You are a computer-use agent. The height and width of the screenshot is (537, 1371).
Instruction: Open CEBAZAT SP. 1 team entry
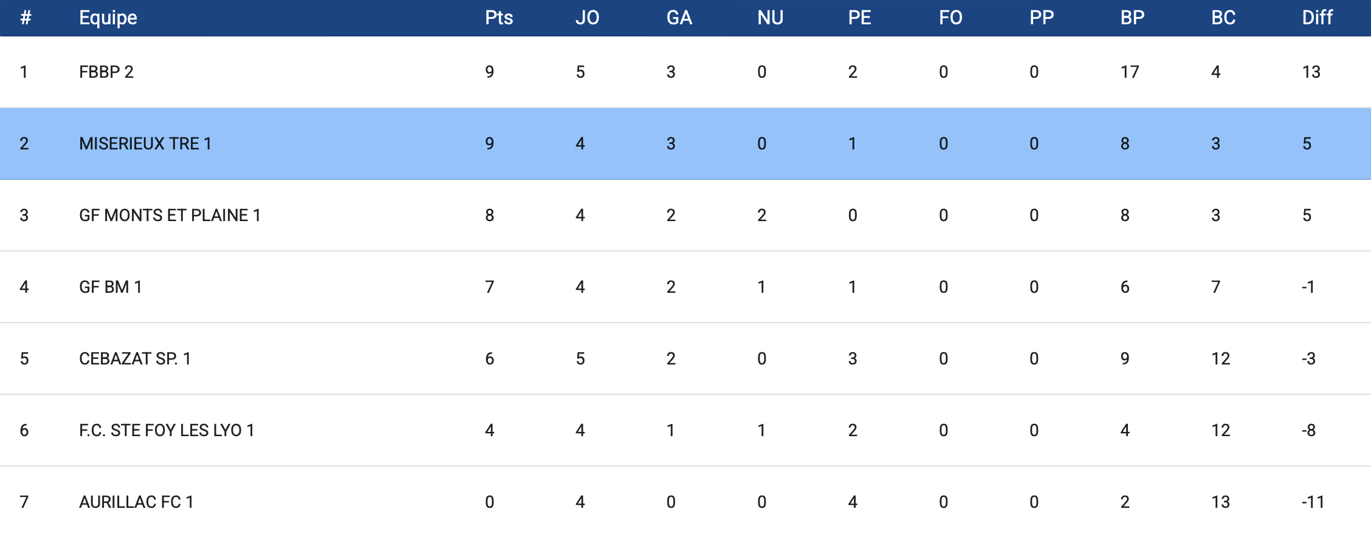[x=135, y=359]
